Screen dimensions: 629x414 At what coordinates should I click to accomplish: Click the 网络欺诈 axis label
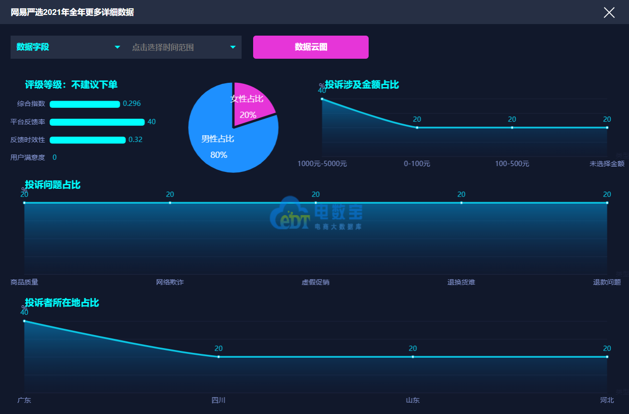(x=170, y=282)
